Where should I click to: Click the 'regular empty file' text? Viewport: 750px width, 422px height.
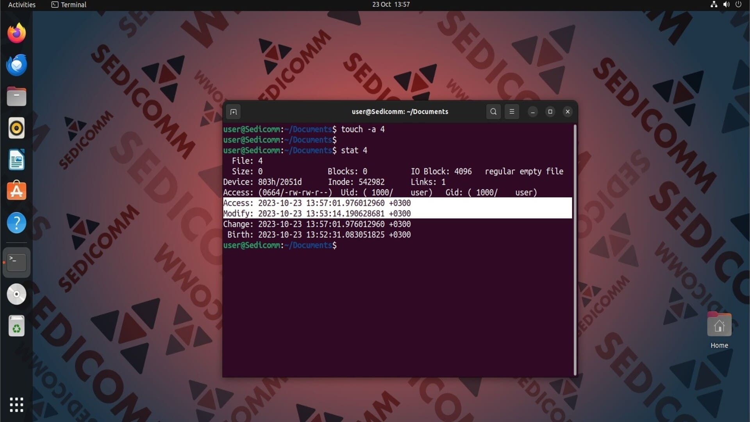pyautogui.click(x=524, y=172)
